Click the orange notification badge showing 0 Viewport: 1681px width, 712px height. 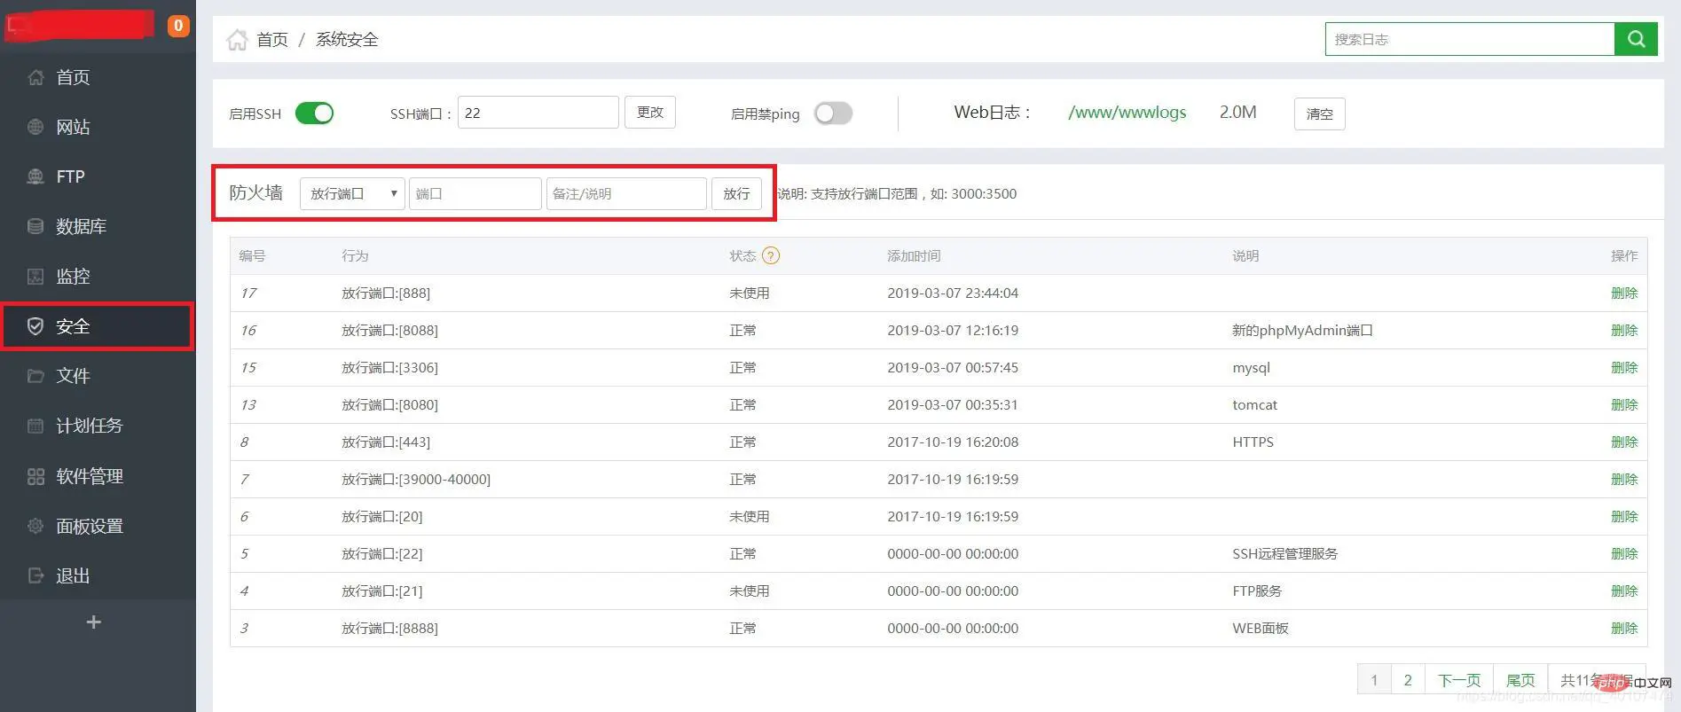(178, 26)
